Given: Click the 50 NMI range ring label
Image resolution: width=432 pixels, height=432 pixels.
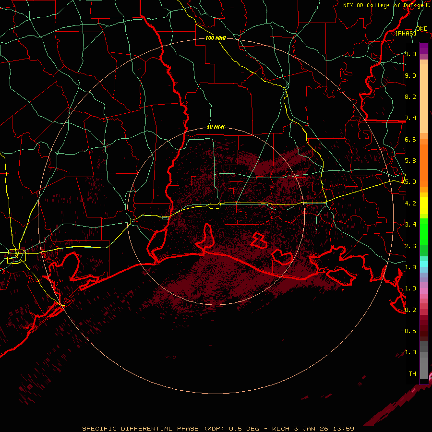Looking at the screenshot, I should [x=216, y=127].
